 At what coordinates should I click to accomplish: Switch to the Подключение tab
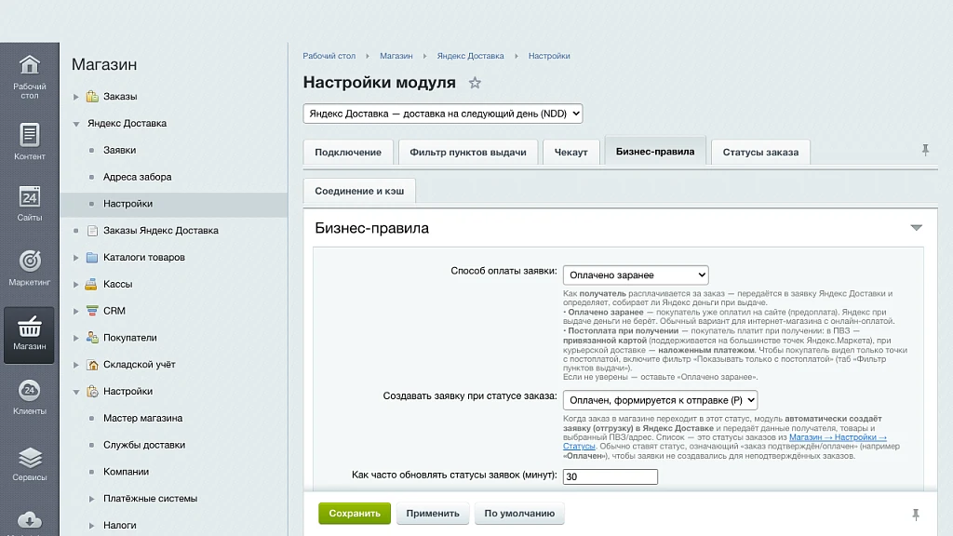click(x=348, y=152)
